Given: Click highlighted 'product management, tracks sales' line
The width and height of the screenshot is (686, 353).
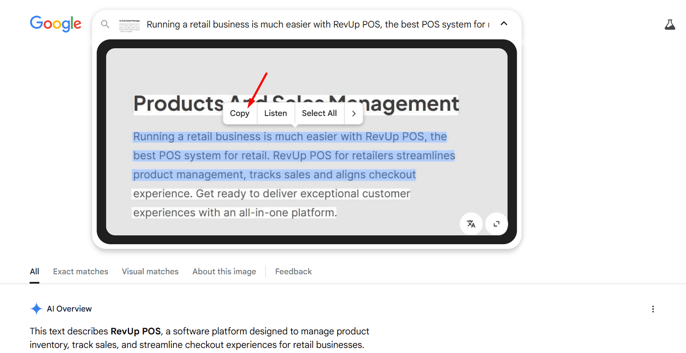Looking at the screenshot, I should tap(274, 175).
